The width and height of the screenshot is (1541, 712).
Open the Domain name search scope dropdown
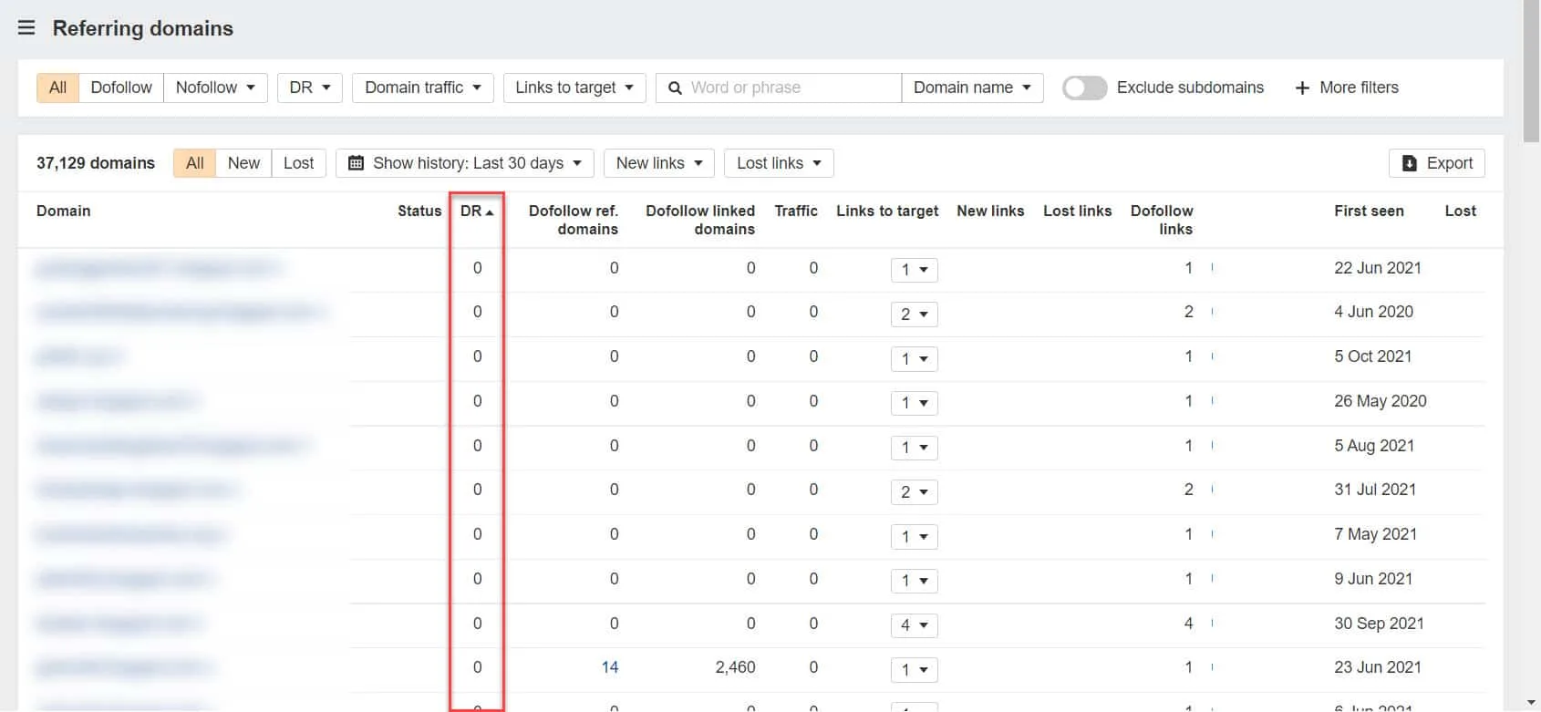coord(971,88)
